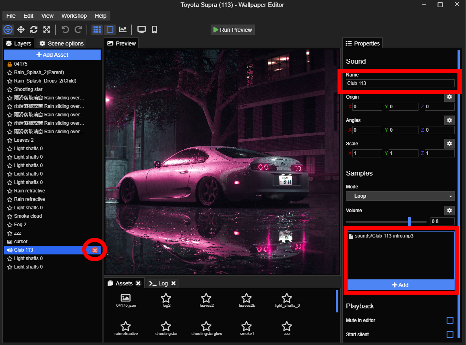The width and height of the screenshot is (466, 345).
Task: Select the pointer selection tool
Action: point(8,29)
